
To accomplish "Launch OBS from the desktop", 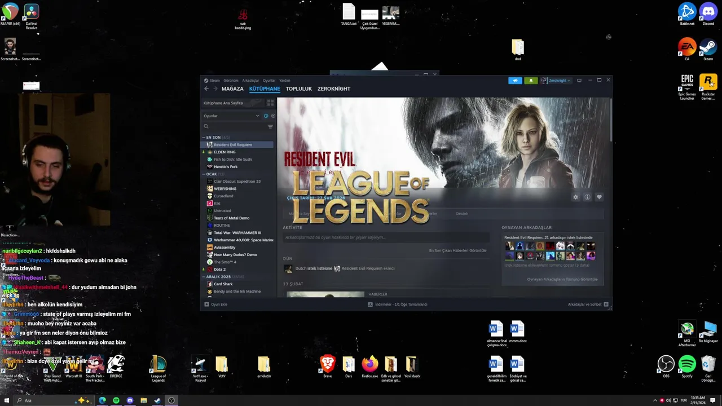I will tap(666, 367).
